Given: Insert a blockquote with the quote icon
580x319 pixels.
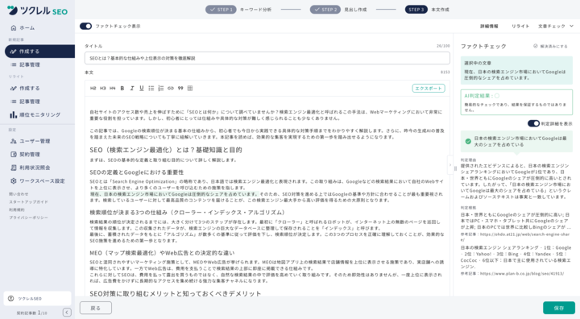Looking at the screenshot, I should 180,88.
